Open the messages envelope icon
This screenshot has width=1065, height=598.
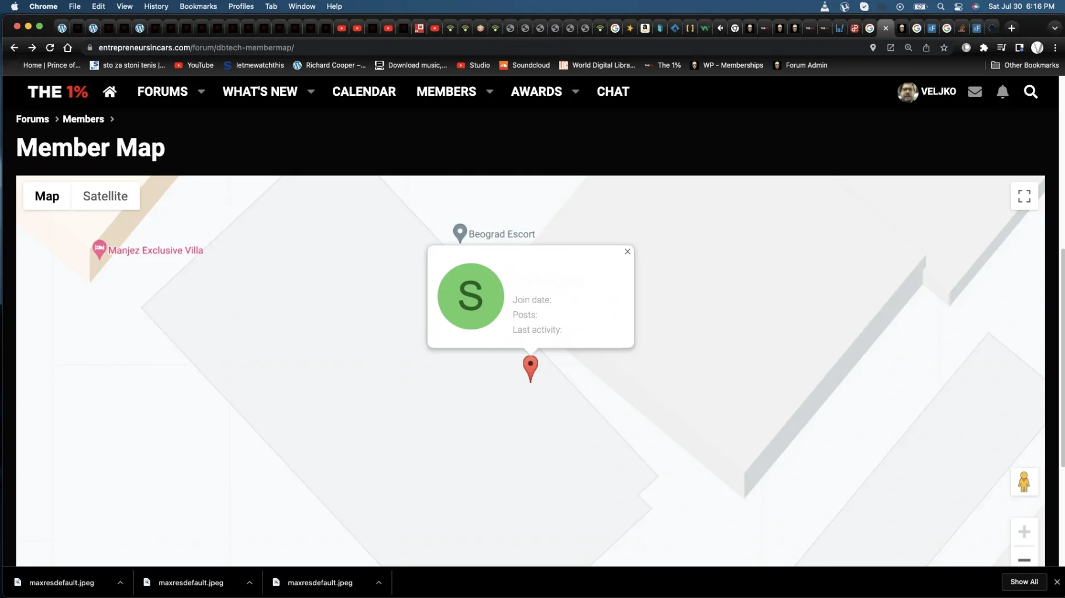click(975, 92)
